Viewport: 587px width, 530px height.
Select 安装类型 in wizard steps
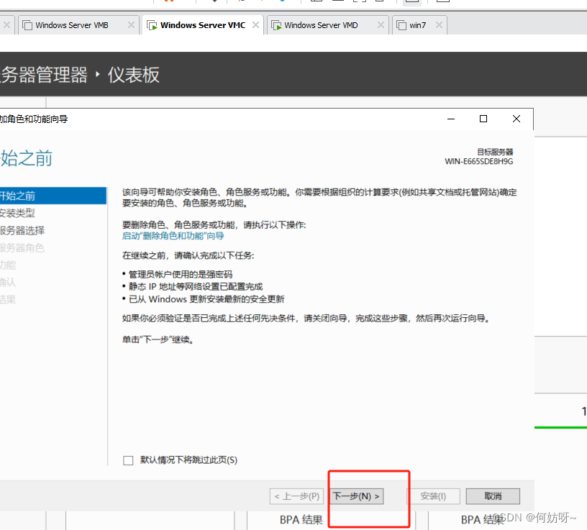[x=17, y=213]
